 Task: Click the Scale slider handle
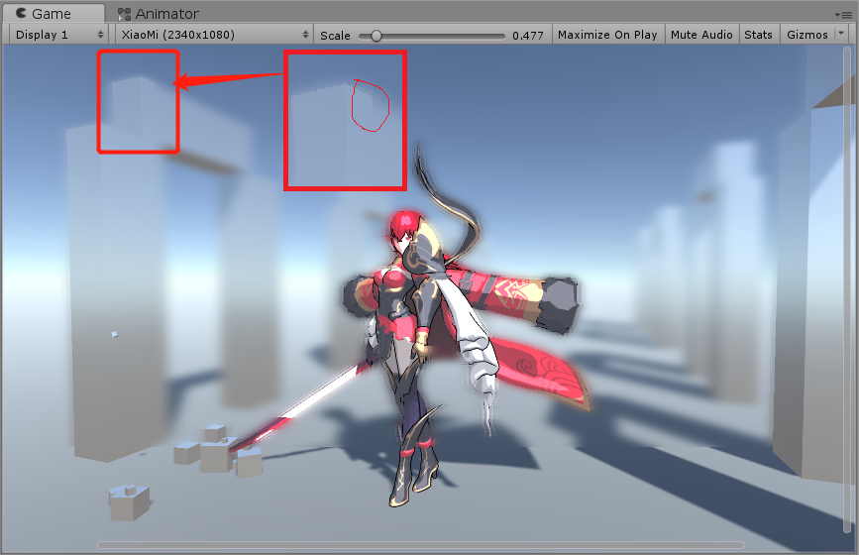click(x=376, y=36)
